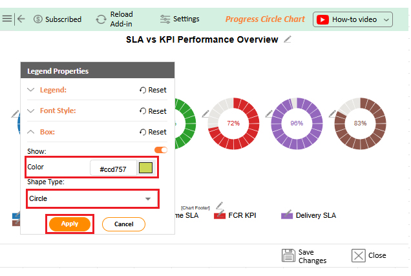Viewport: 411px width, 276px height.
Task: Click the Save Changes disk icon
Action: coord(288,255)
